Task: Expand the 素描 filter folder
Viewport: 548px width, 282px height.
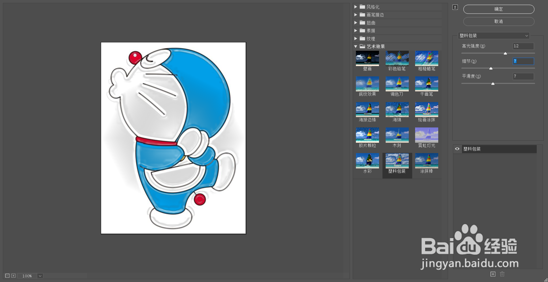Action: click(356, 31)
